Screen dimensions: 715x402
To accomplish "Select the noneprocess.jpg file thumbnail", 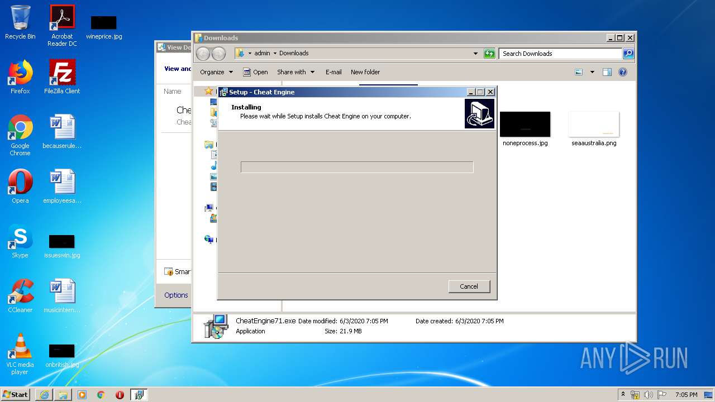I will [525, 129].
